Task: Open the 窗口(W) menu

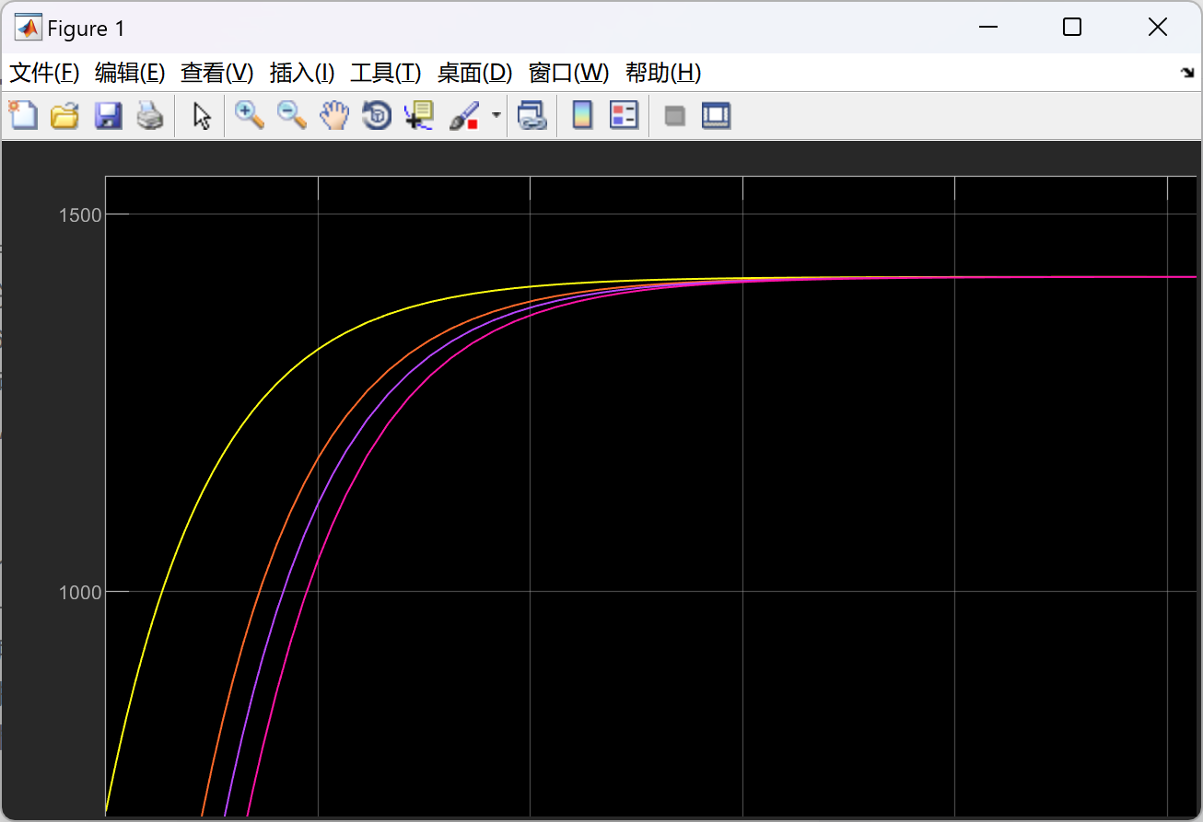Action: click(x=569, y=73)
